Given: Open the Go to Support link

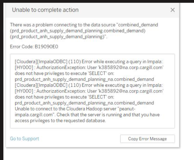Looking at the screenshot, I should 24,138.
